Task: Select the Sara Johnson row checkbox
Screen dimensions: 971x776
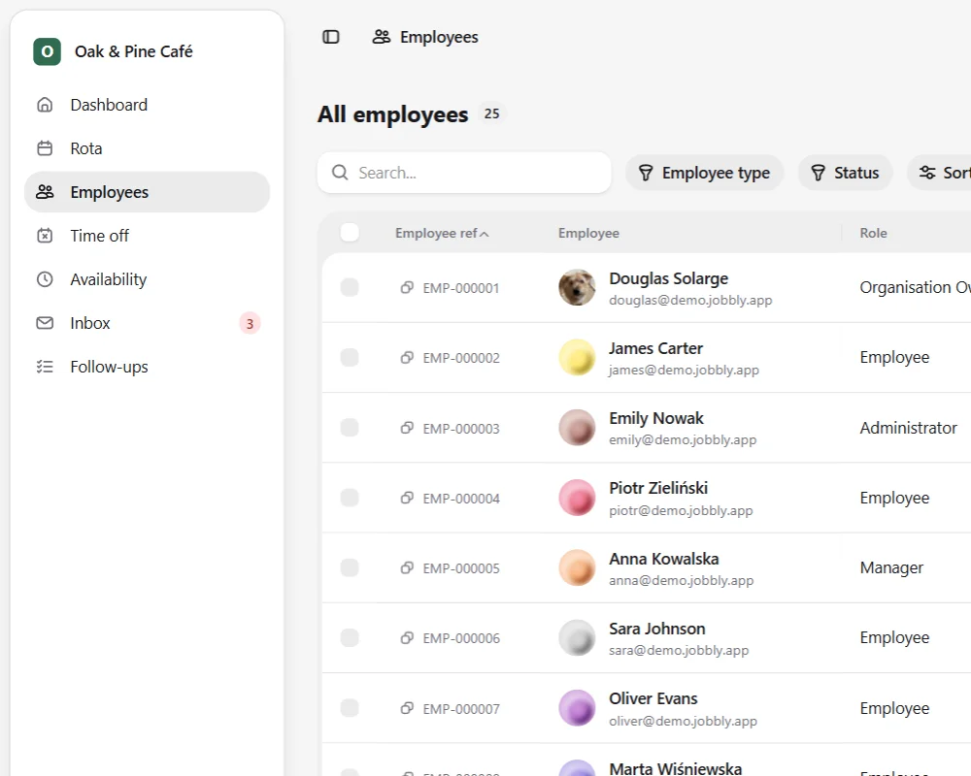Action: tap(350, 637)
